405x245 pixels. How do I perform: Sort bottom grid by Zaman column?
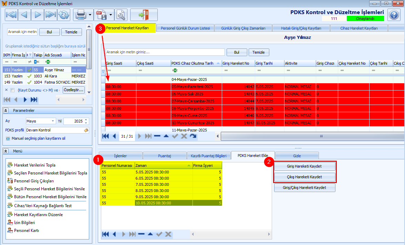(164, 166)
